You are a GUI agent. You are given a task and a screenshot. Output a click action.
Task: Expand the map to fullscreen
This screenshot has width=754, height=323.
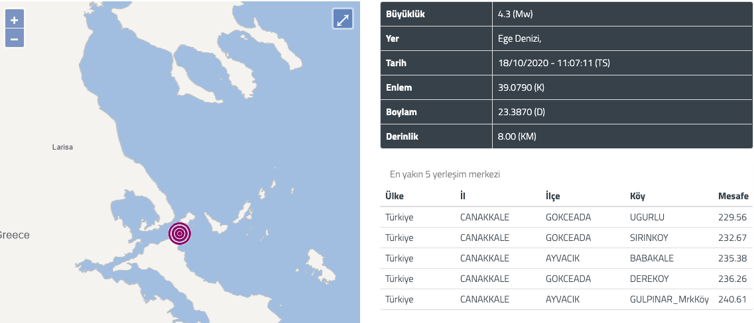(x=343, y=20)
